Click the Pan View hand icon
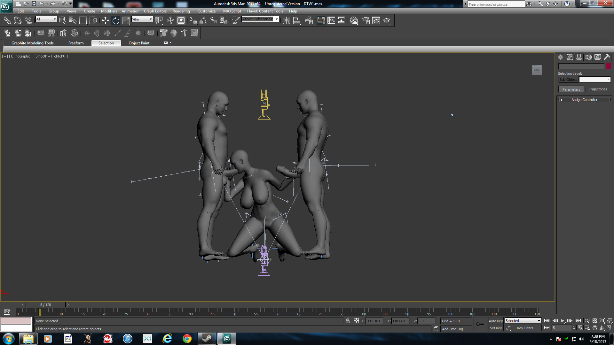The width and height of the screenshot is (614, 345). [594, 328]
